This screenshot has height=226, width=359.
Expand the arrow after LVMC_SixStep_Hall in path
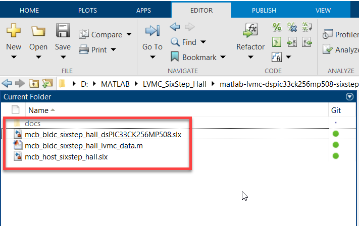coord(213,84)
